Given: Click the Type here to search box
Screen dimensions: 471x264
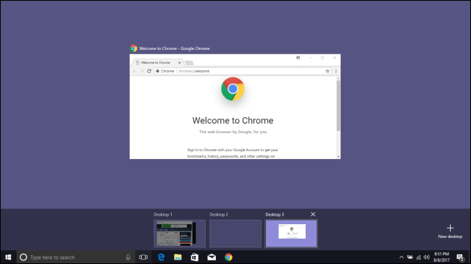Looking at the screenshot, I should coord(76,257).
